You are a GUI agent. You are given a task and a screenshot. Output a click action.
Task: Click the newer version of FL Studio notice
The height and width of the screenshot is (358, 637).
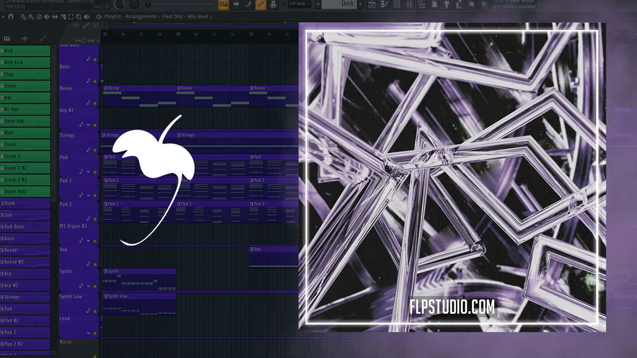point(514,4)
